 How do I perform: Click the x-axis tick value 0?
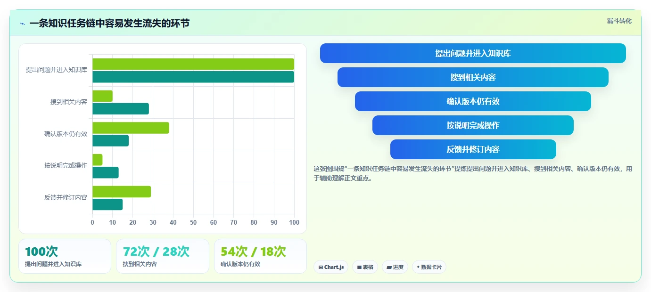(92, 222)
